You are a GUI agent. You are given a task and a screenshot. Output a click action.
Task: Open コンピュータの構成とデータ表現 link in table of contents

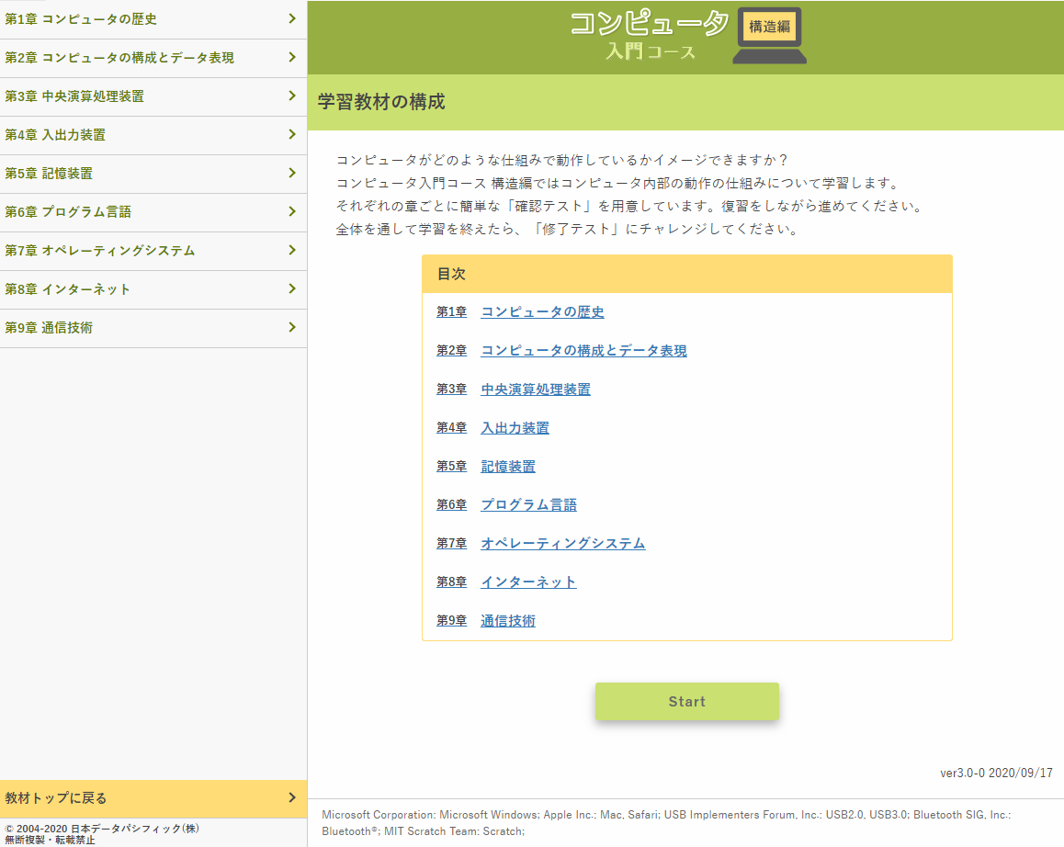(x=583, y=351)
